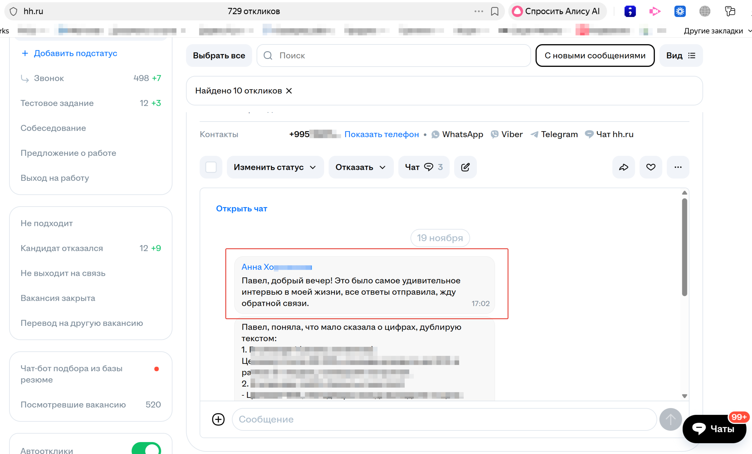Open the three-dot more actions menu
Image resolution: width=752 pixels, height=454 pixels.
pos(678,167)
